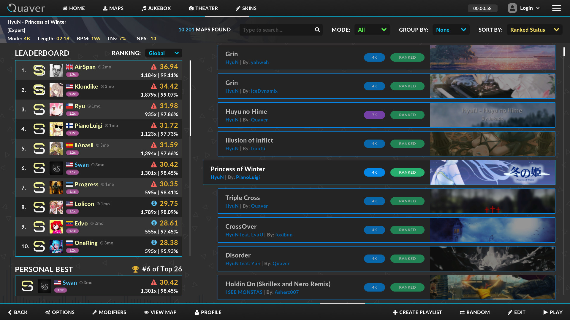This screenshot has height=320, width=570.
Task: Click the Login avatar icon
Action: (x=512, y=8)
